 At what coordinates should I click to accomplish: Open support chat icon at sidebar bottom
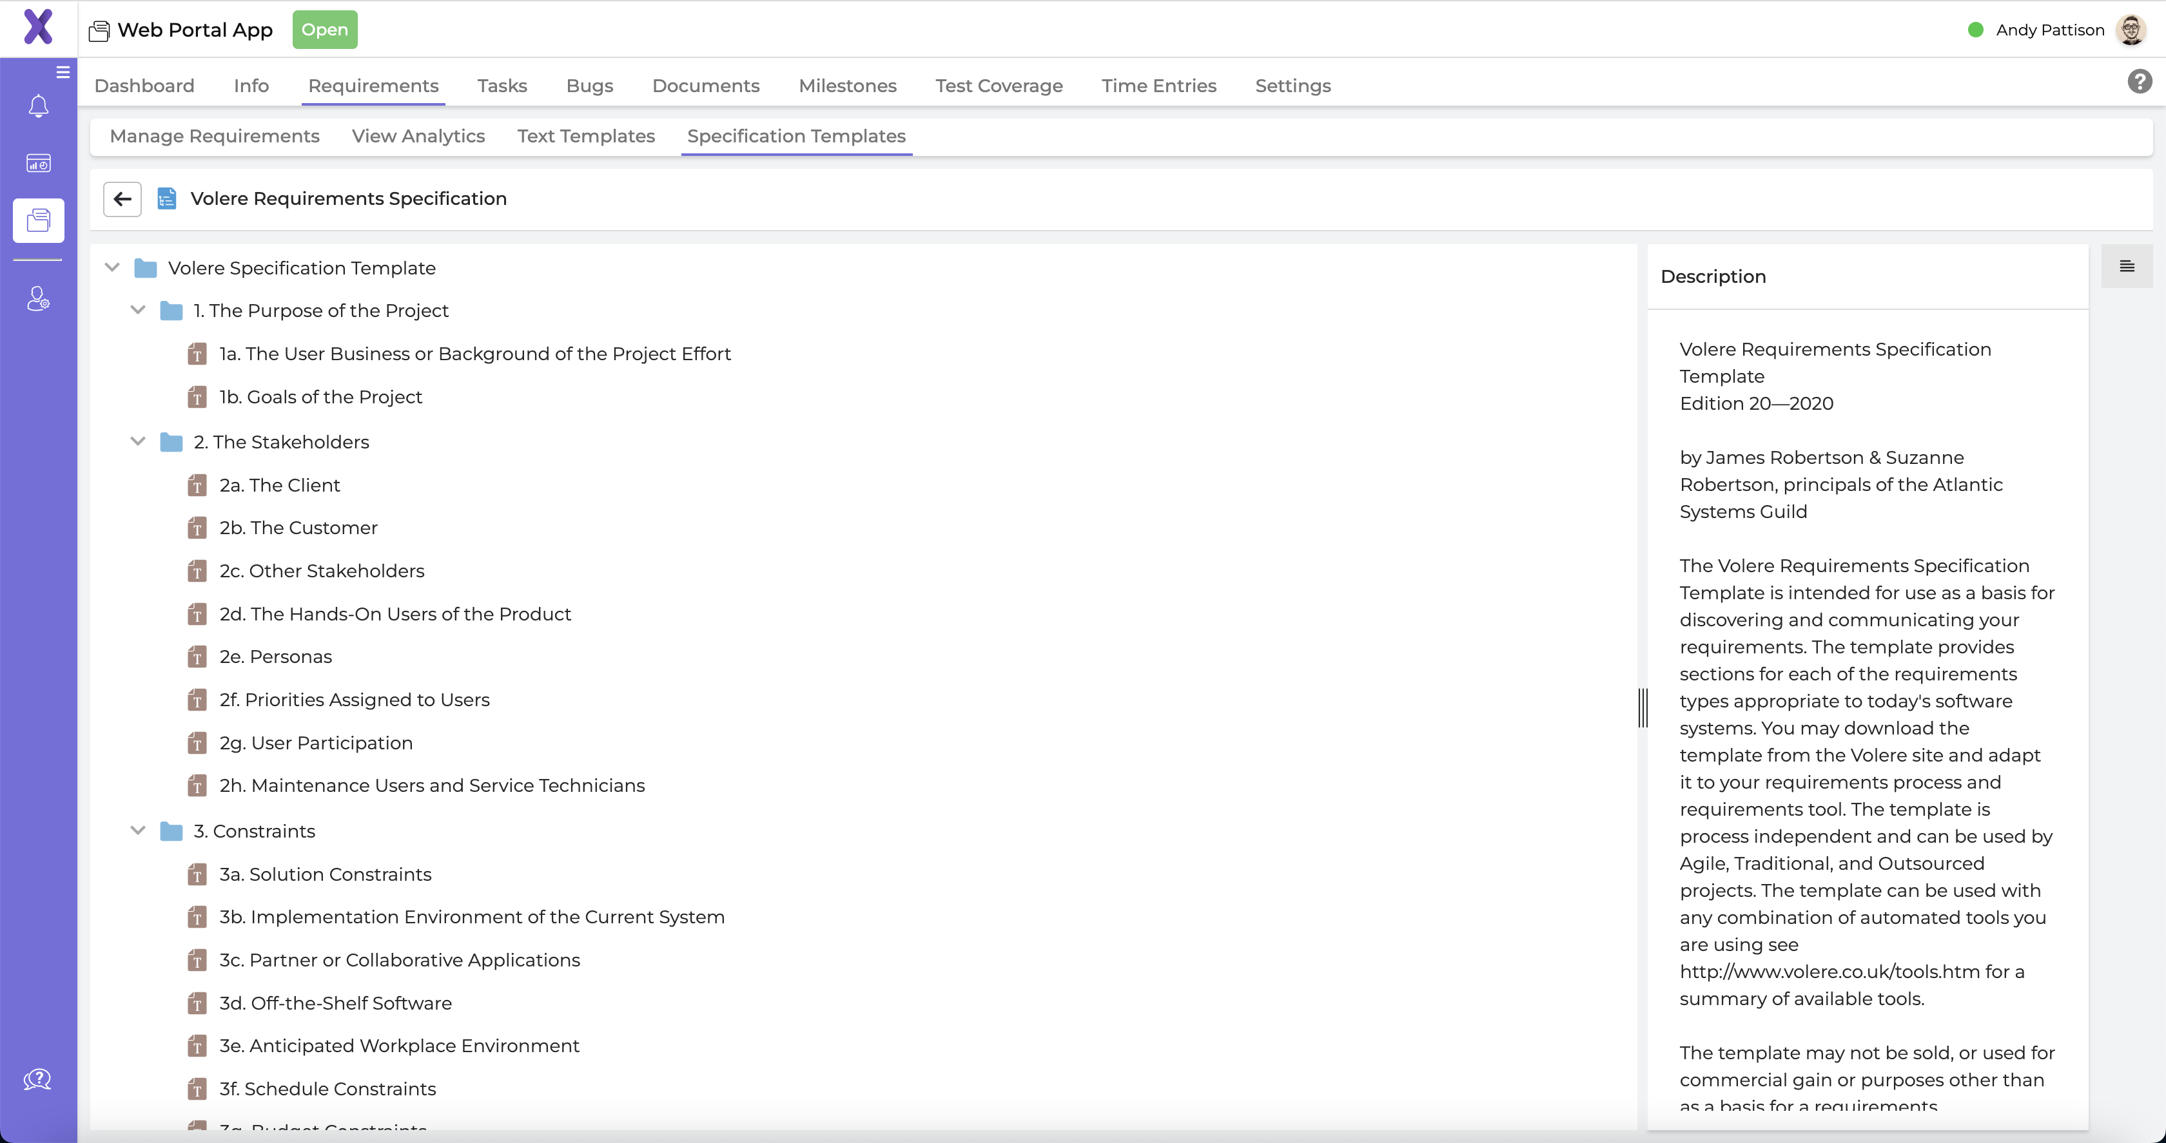click(x=38, y=1079)
